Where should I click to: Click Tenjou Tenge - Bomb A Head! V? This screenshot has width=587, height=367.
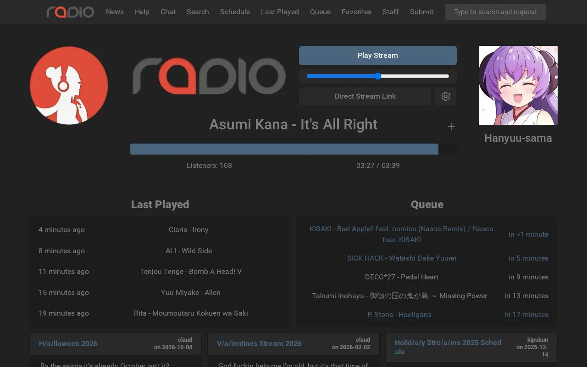pyautogui.click(x=191, y=272)
